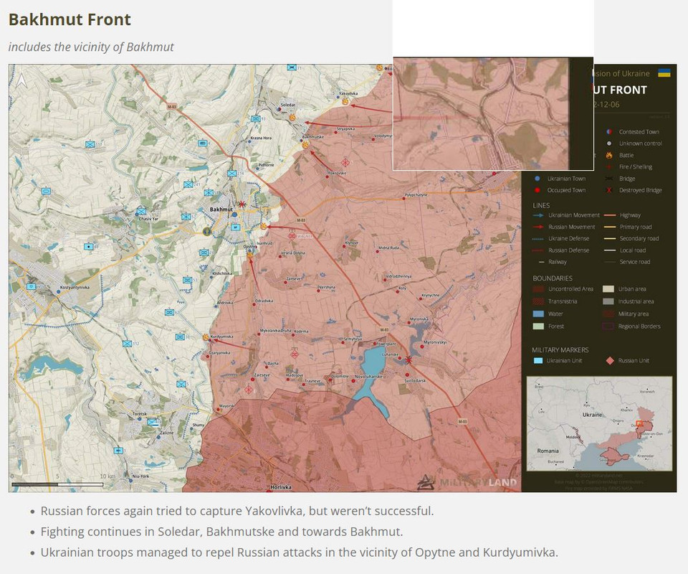Image resolution: width=688 pixels, height=574 pixels.
Task: Click the Forest color swatch in legend
Action: 538,326
